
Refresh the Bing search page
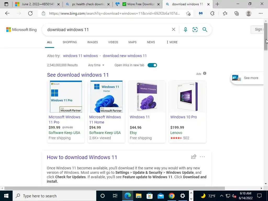coord(30,13)
